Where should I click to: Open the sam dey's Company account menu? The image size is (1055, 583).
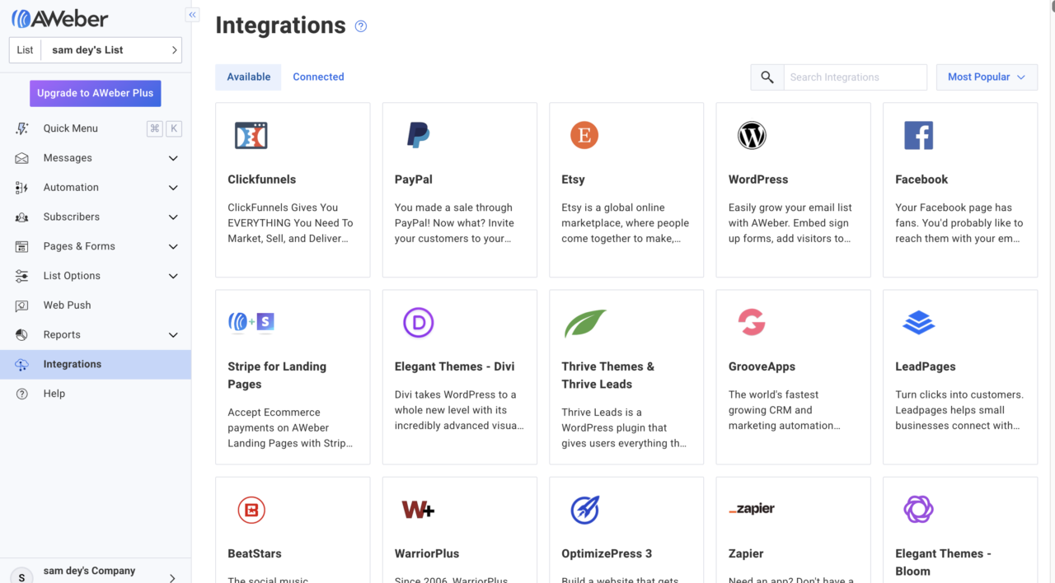tap(96, 573)
